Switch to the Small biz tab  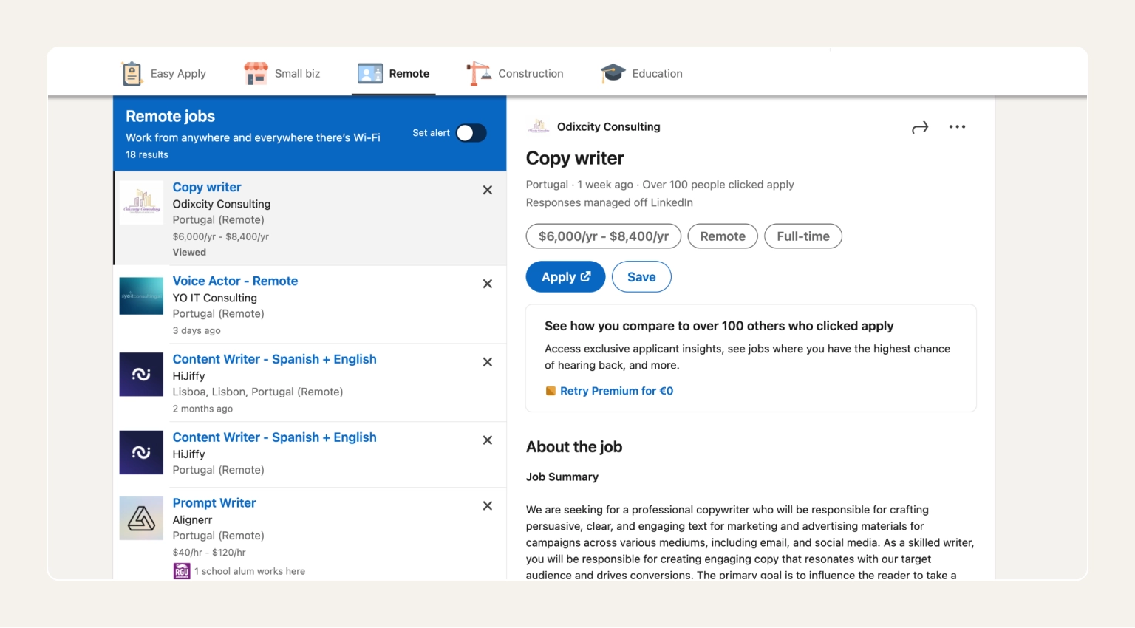[x=282, y=73]
